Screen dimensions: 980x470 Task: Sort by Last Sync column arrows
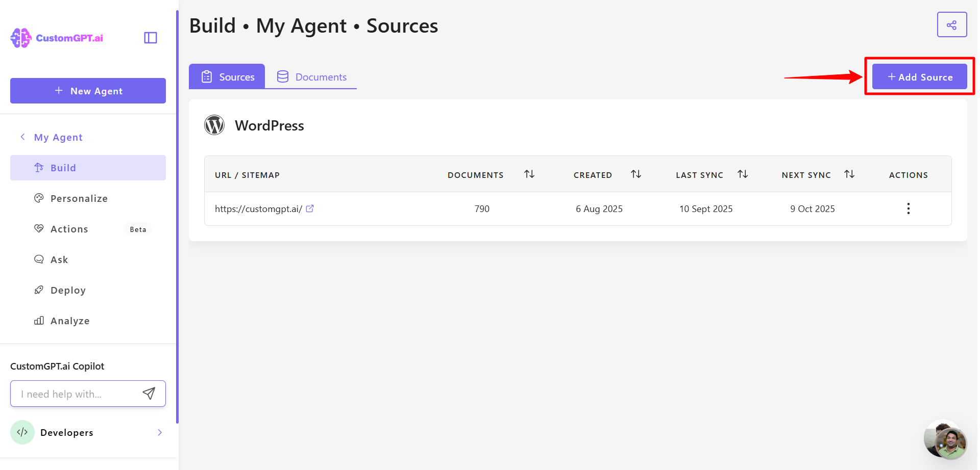click(x=743, y=174)
